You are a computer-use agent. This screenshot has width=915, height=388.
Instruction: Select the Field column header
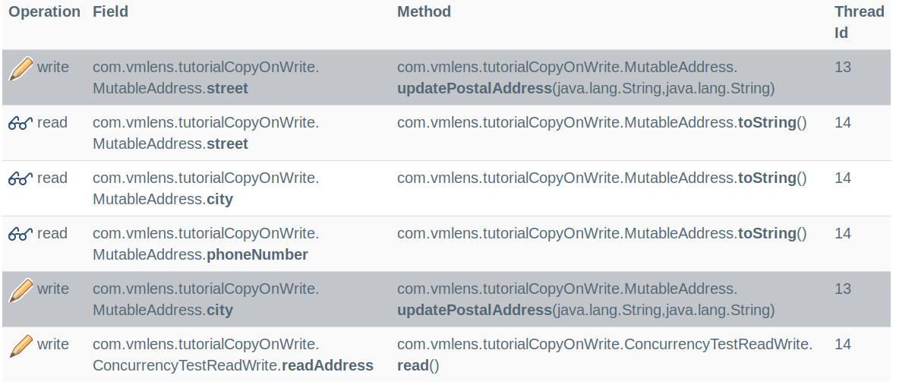110,12
